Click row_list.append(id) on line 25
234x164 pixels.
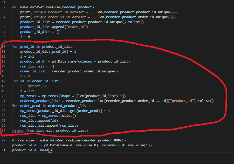coord(39,120)
